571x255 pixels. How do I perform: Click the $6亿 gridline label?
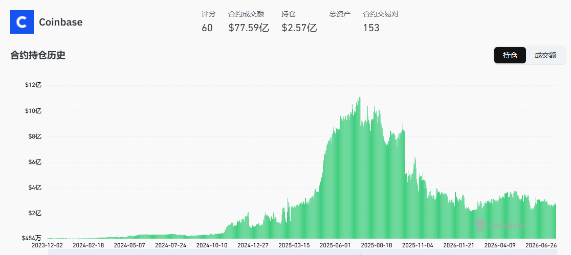(x=34, y=162)
